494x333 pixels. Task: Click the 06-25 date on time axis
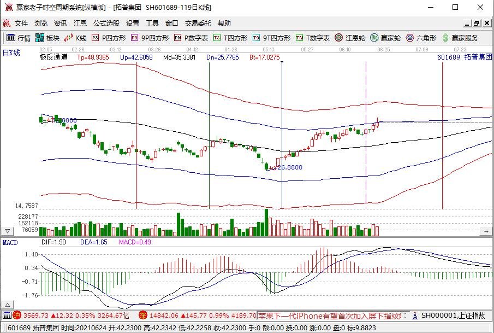tap(383, 50)
